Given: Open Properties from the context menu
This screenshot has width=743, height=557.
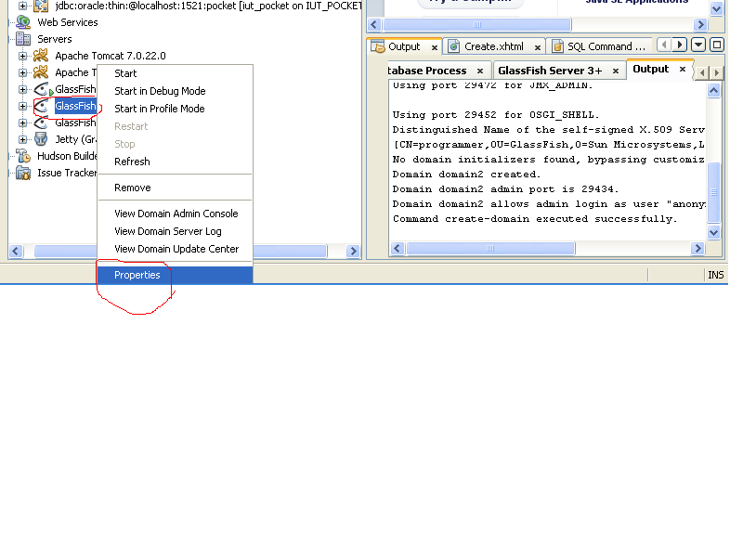Looking at the screenshot, I should tap(175, 275).
